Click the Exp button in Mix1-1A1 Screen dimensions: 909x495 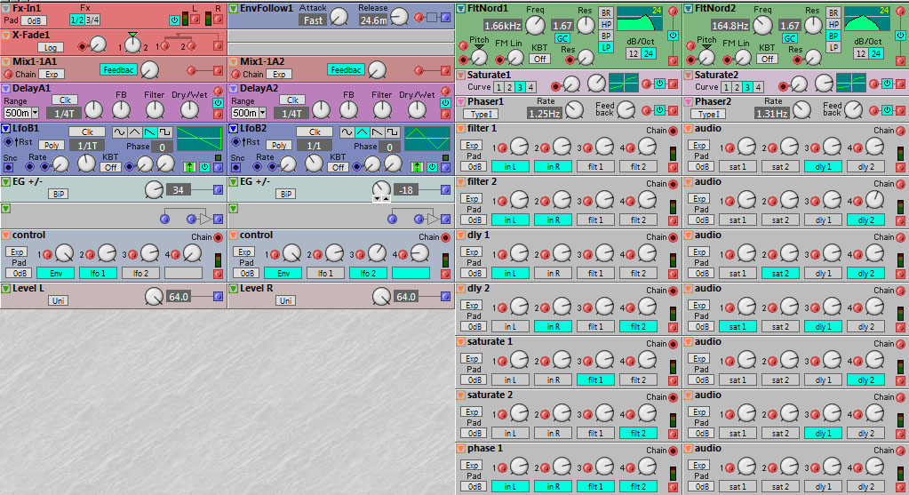coord(52,74)
